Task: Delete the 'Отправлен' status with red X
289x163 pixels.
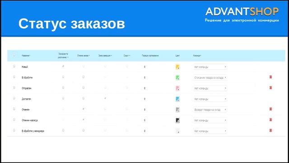Action: click(x=270, y=88)
